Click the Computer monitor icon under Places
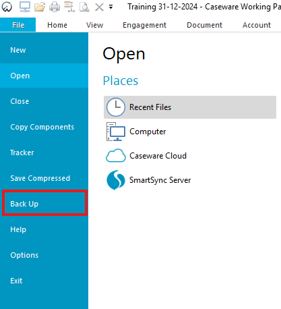 pyautogui.click(x=116, y=132)
